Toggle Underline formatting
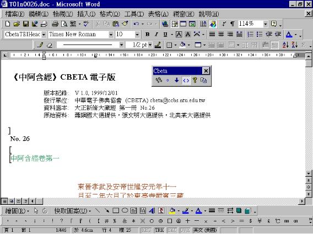The width and height of the screenshot is (313, 234). [165, 35]
